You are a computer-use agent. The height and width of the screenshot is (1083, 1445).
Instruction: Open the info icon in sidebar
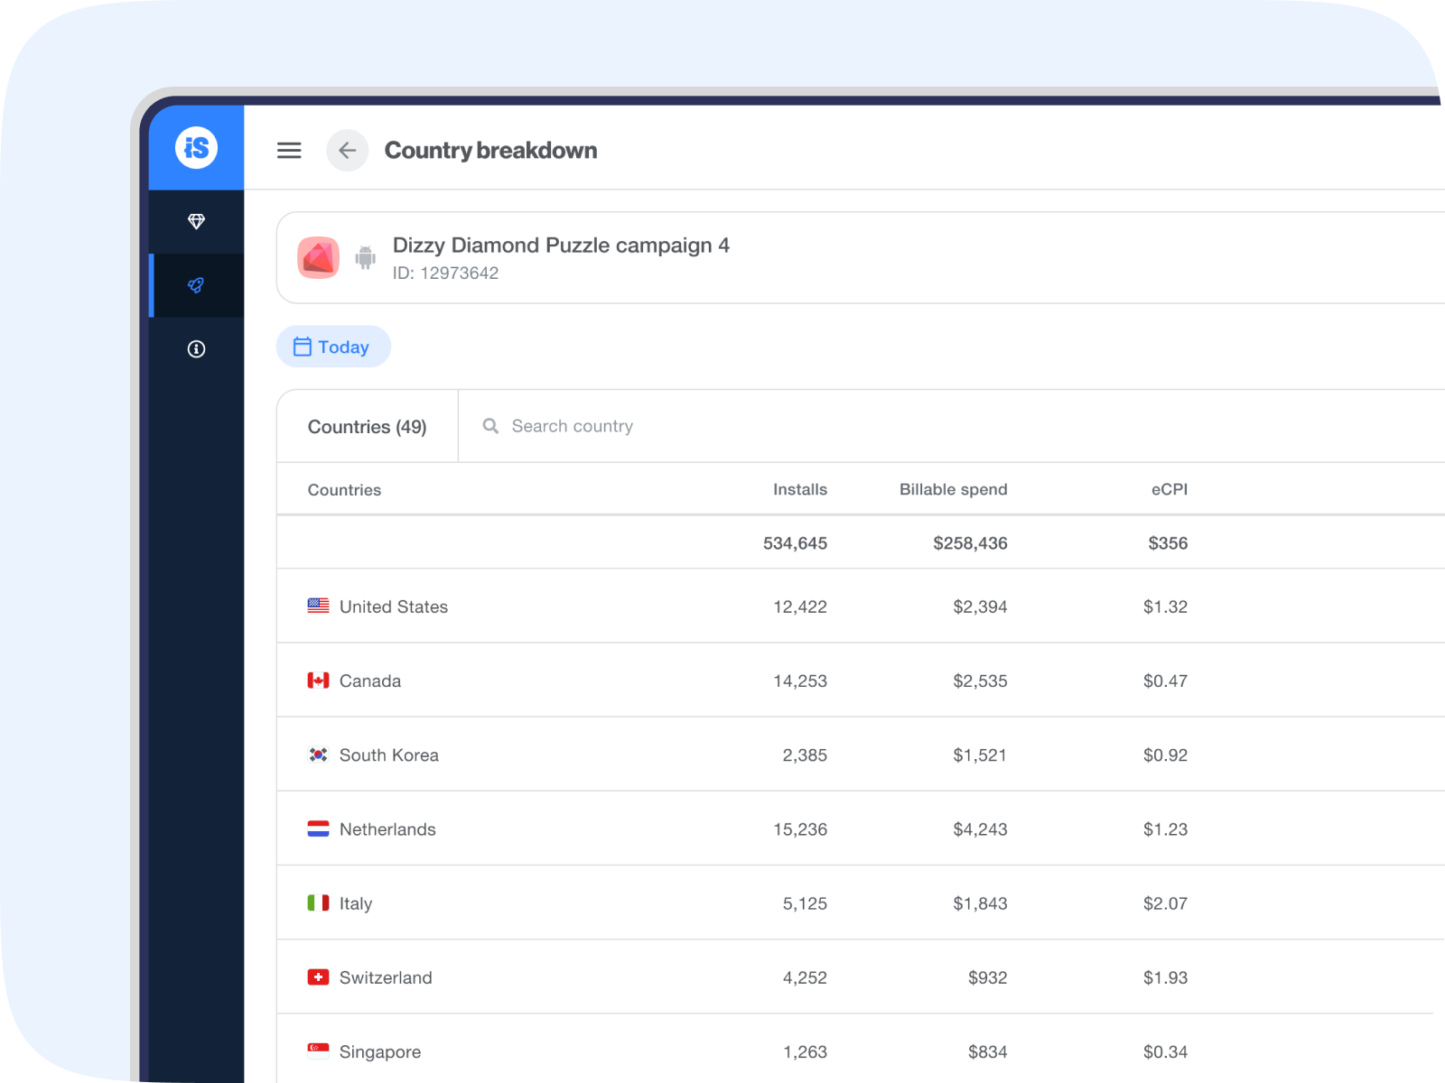pos(196,349)
